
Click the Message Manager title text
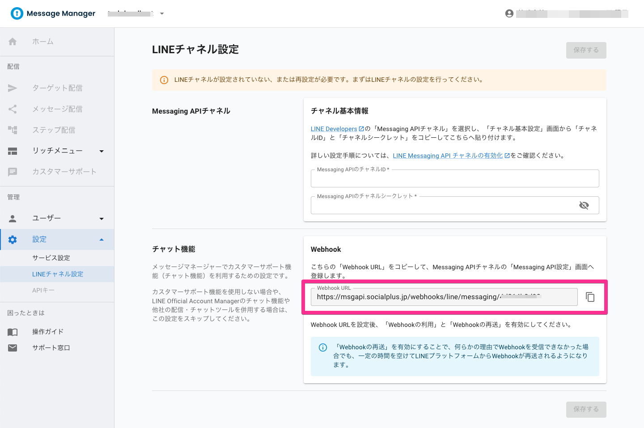click(61, 13)
